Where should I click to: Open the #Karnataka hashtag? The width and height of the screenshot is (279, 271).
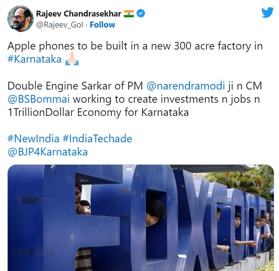[x=35, y=59]
